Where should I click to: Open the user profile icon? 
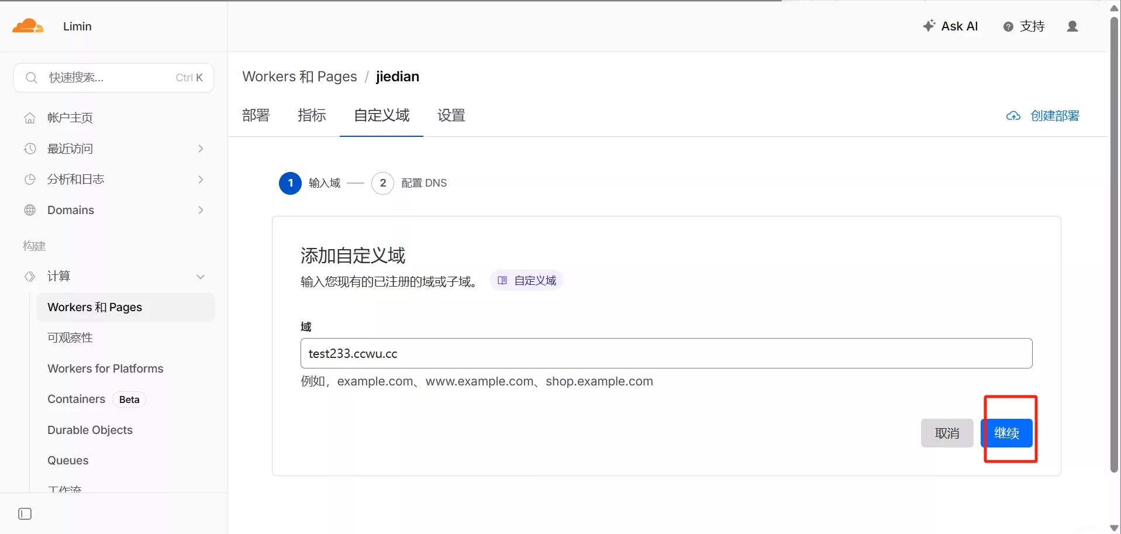(1072, 26)
